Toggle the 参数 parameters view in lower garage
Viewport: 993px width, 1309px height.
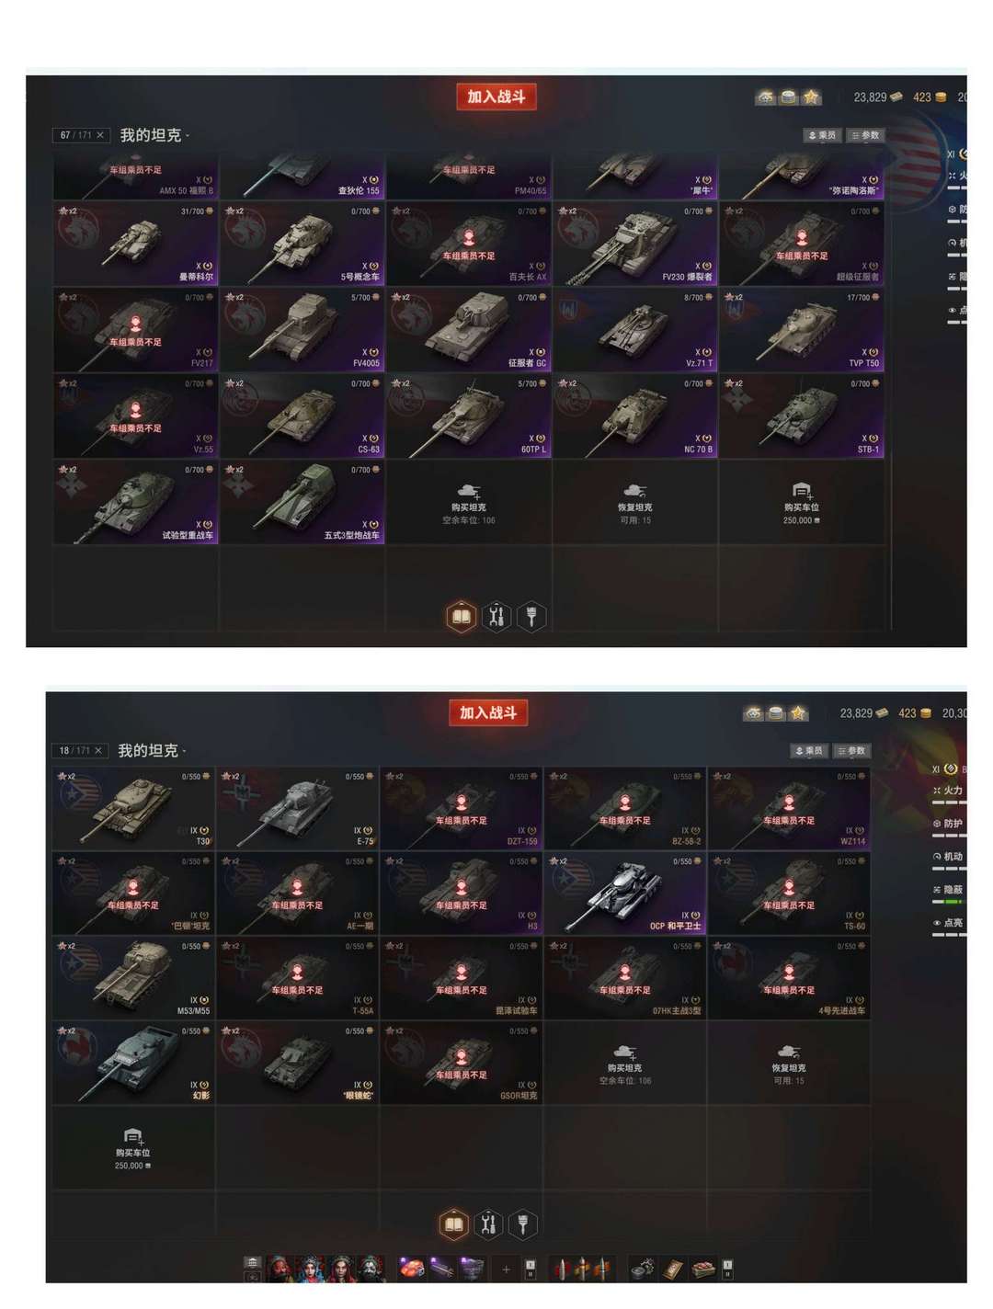click(851, 751)
